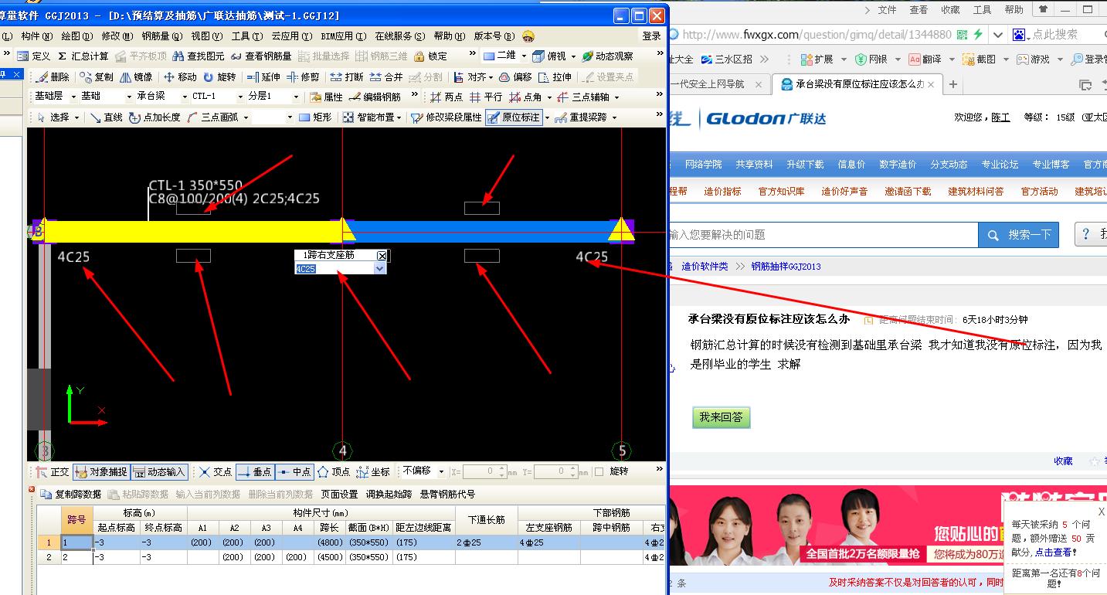This screenshot has width=1107, height=595.
Task: Click 登录 login in GGJ2013
Action: 651,36
